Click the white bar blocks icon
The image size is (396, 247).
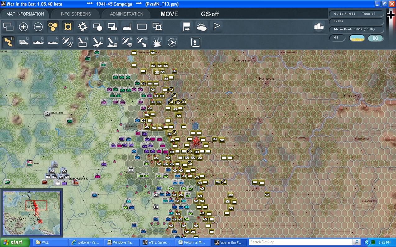[319, 27]
